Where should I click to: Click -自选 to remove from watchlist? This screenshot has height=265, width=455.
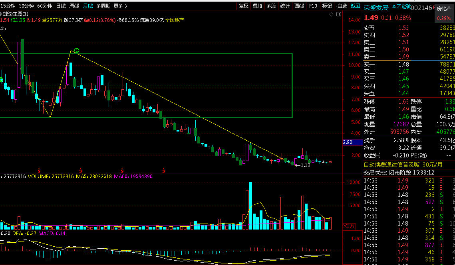tap(342, 6)
